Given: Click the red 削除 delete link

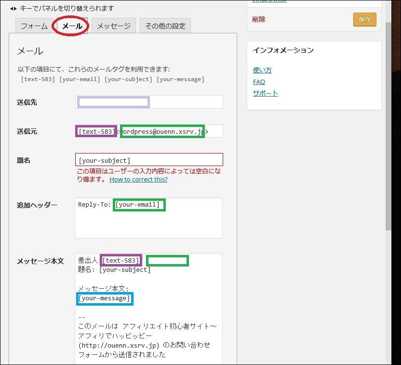Looking at the screenshot, I should pyautogui.click(x=258, y=19).
